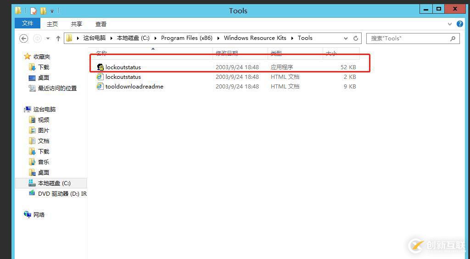470x259 pixels.
Task: Click Program Files (x86) in the address path
Action: coord(187,38)
